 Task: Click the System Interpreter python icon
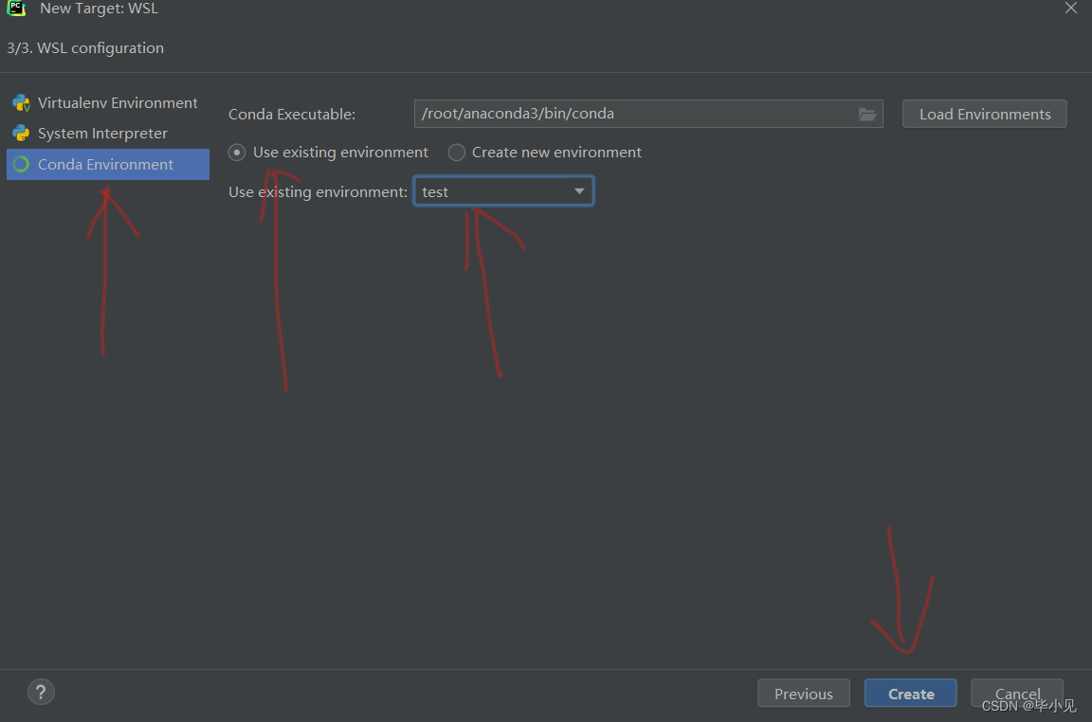tap(21, 133)
